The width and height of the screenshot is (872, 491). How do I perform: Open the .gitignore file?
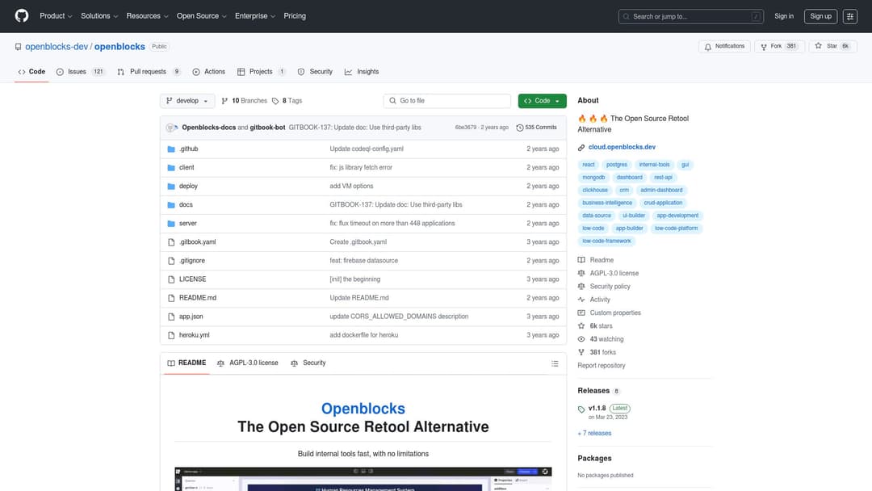click(192, 261)
